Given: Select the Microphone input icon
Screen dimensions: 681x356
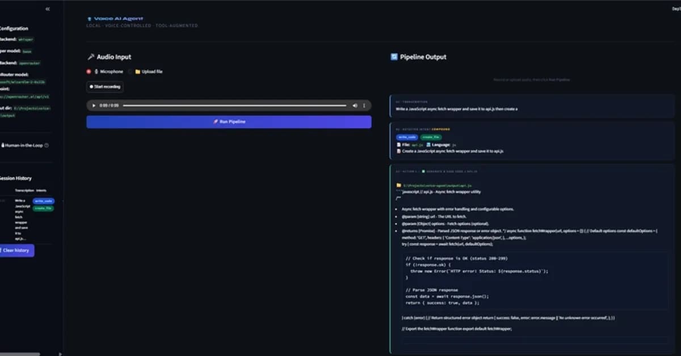Looking at the screenshot, I should coord(96,71).
